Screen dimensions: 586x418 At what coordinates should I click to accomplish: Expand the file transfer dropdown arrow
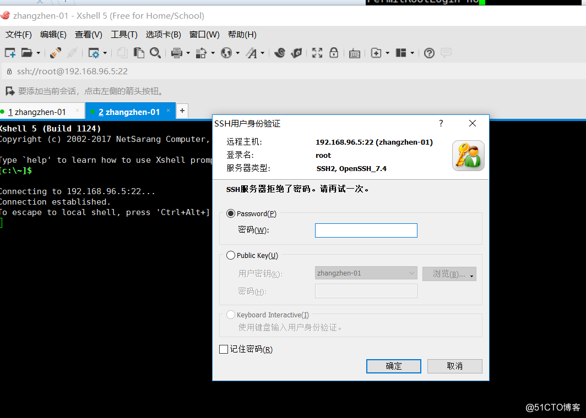point(213,53)
